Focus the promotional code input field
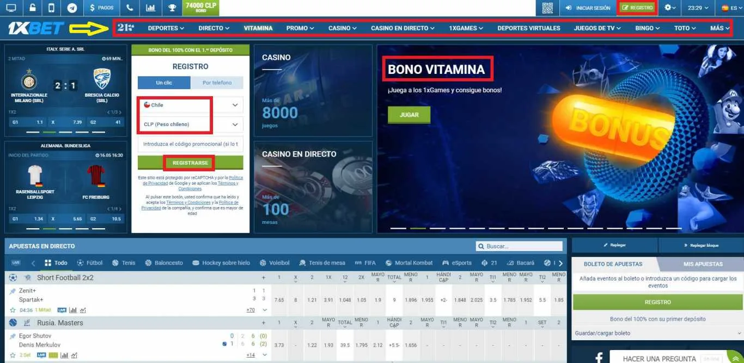This screenshot has width=744, height=363. [x=190, y=144]
